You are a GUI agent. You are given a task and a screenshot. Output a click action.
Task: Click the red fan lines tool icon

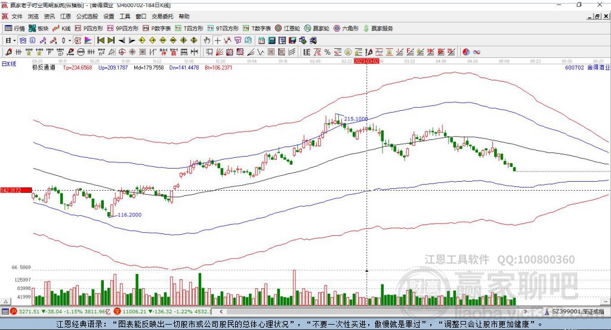tap(220, 52)
